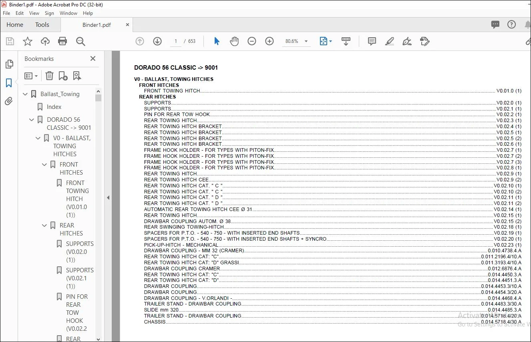Image resolution: width=531 pixels, height=342 pixels.
Task: Collapse the V0 - BALLAST, TOWING HITCHES bookmark
Action: (38, 138)
